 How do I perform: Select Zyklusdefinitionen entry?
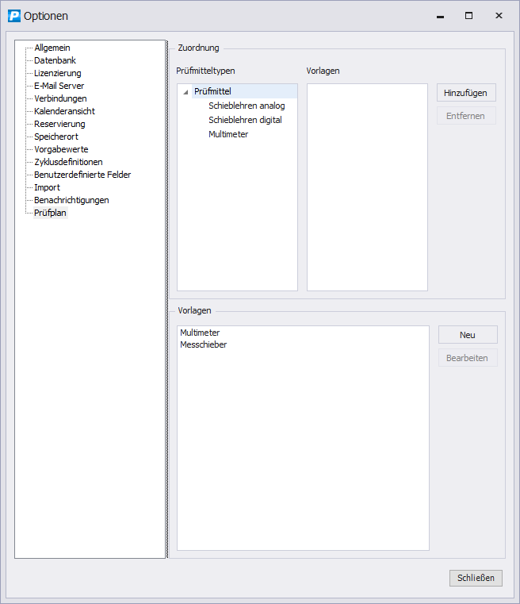68,162
